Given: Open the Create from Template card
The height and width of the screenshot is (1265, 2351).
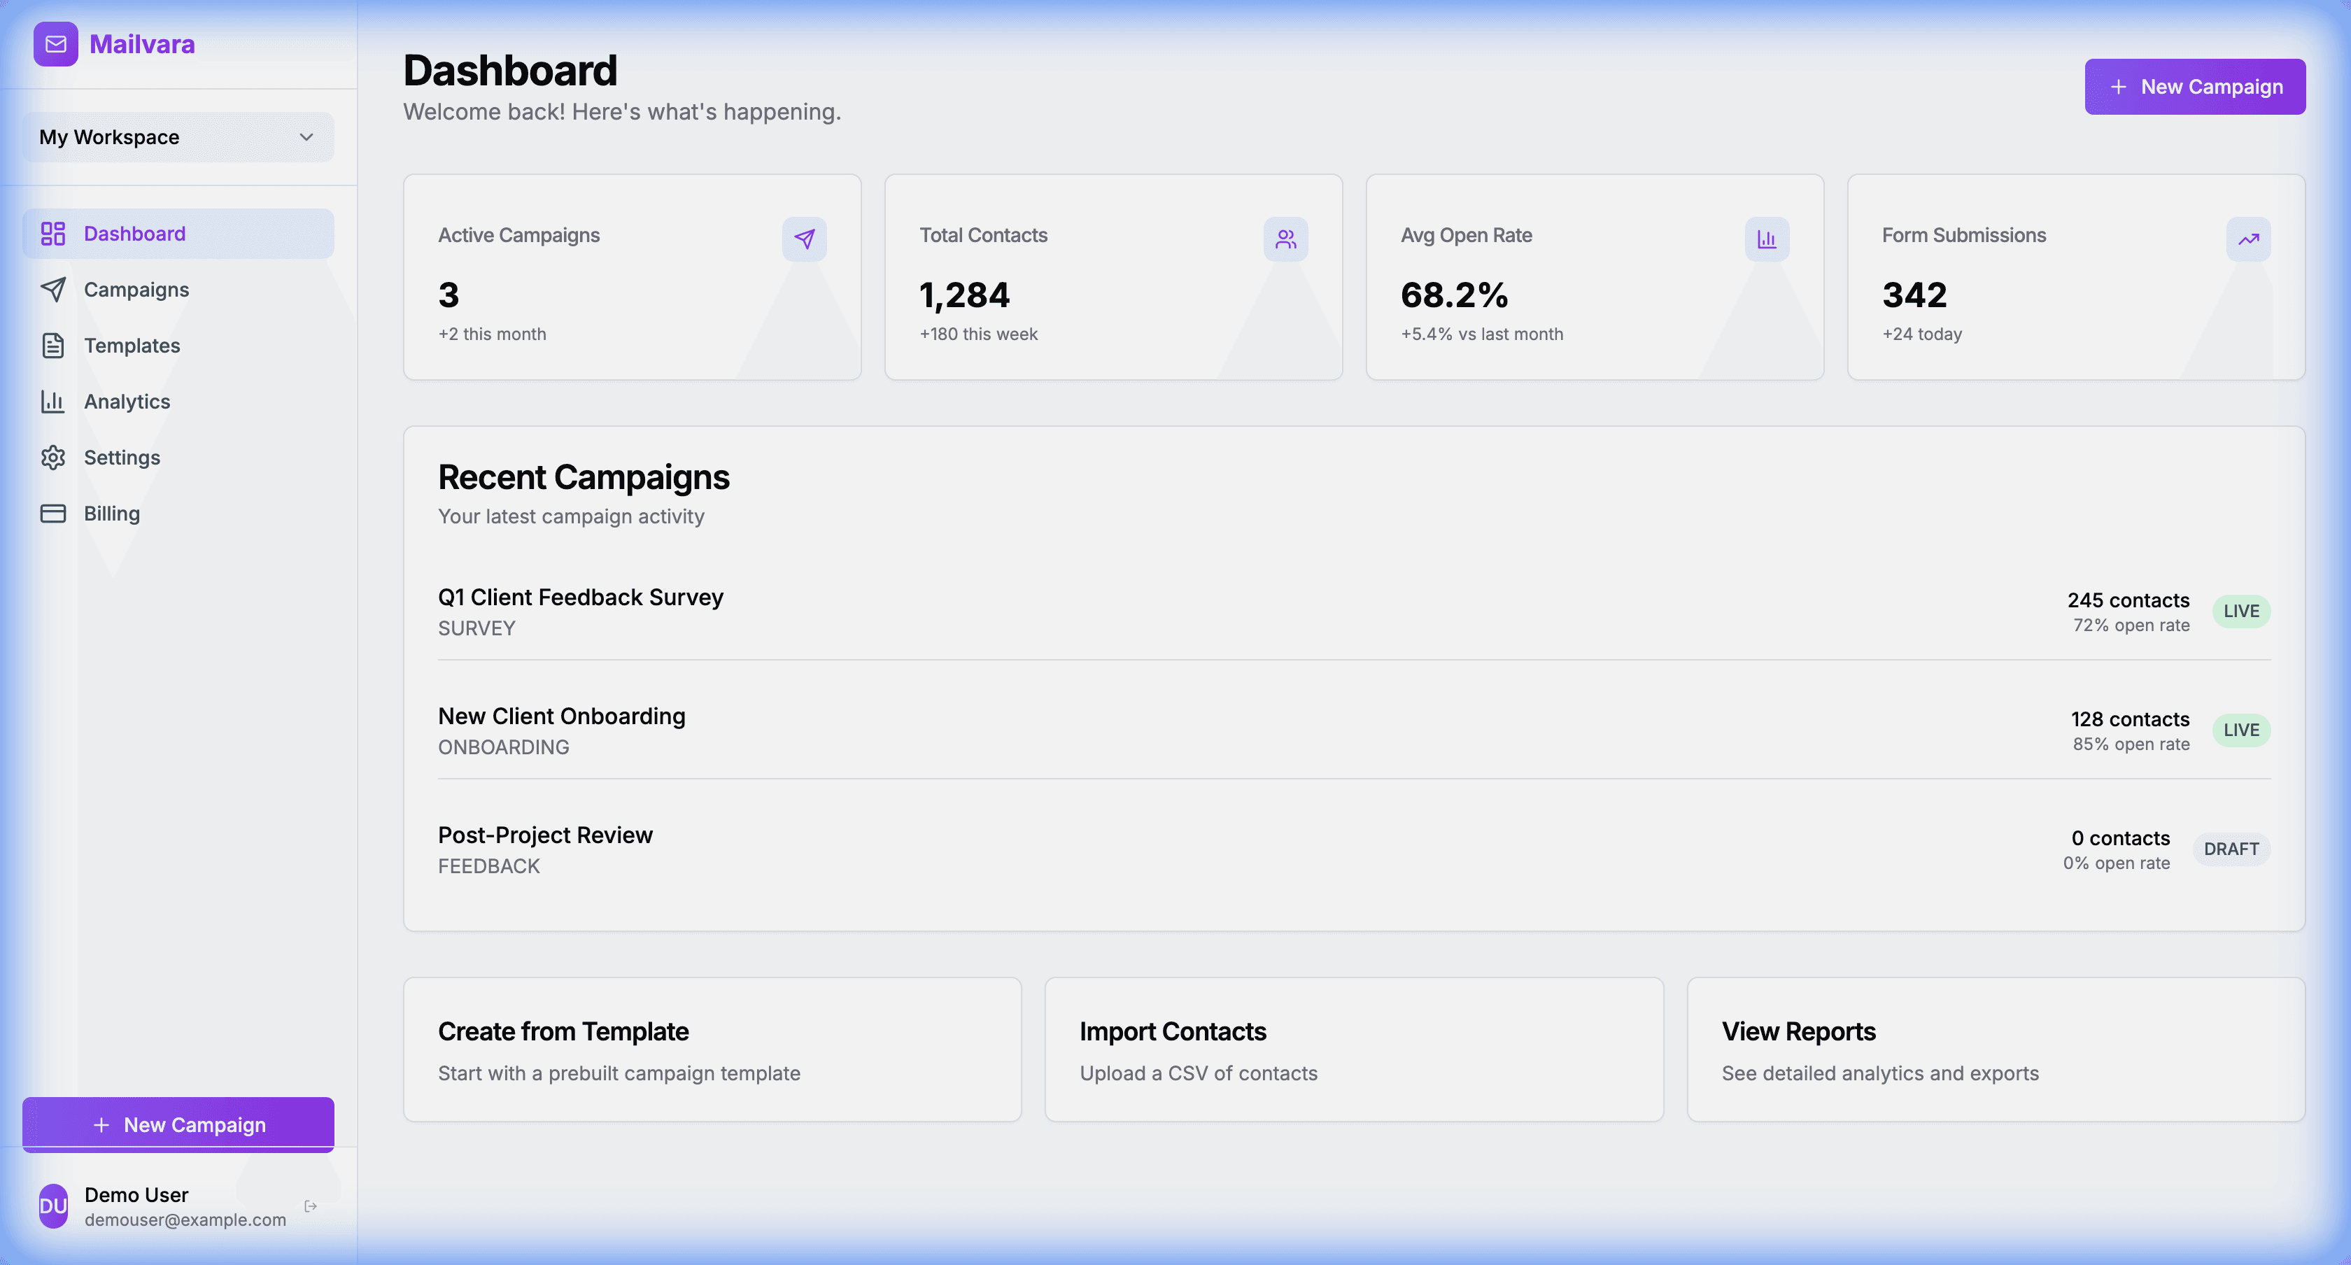Looking at the screenshot, I should point(712,1050).
